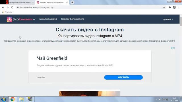Screen dimensions: 182x102
Task: Open the File Explorer taskbar icon
Action: click(22, 99)
